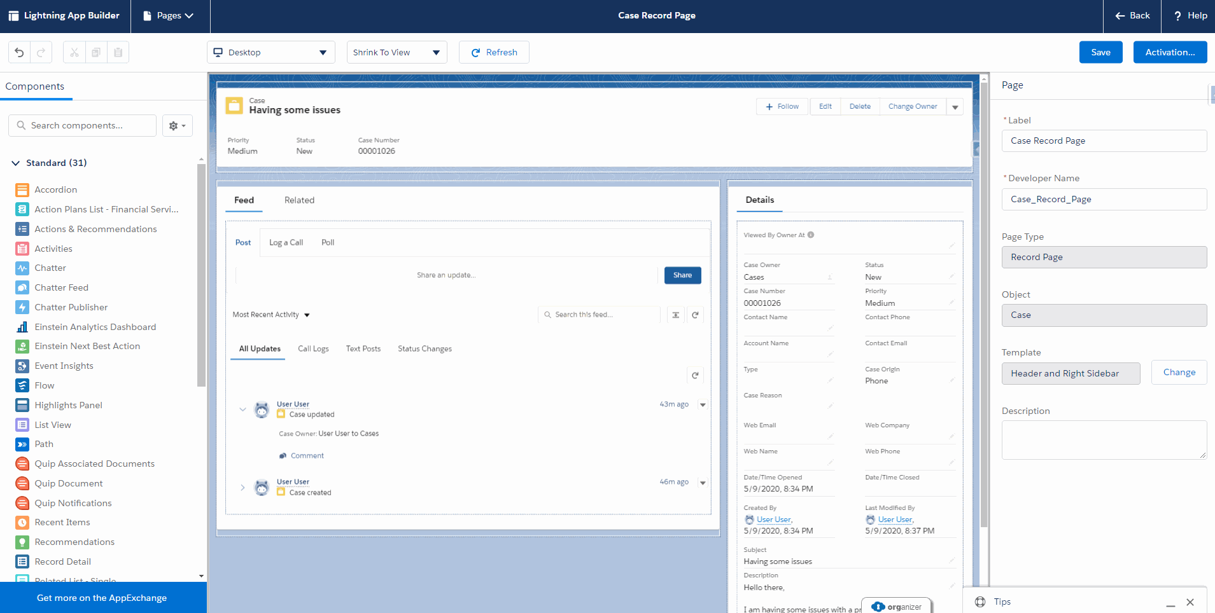This screenshot has height=613, width=1215.
Task: Switch to the Related tab
Action: (299, 200)
